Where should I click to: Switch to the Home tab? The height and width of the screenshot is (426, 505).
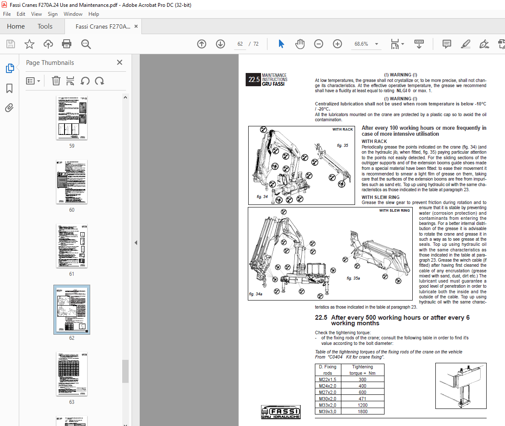tap(16, 26)
